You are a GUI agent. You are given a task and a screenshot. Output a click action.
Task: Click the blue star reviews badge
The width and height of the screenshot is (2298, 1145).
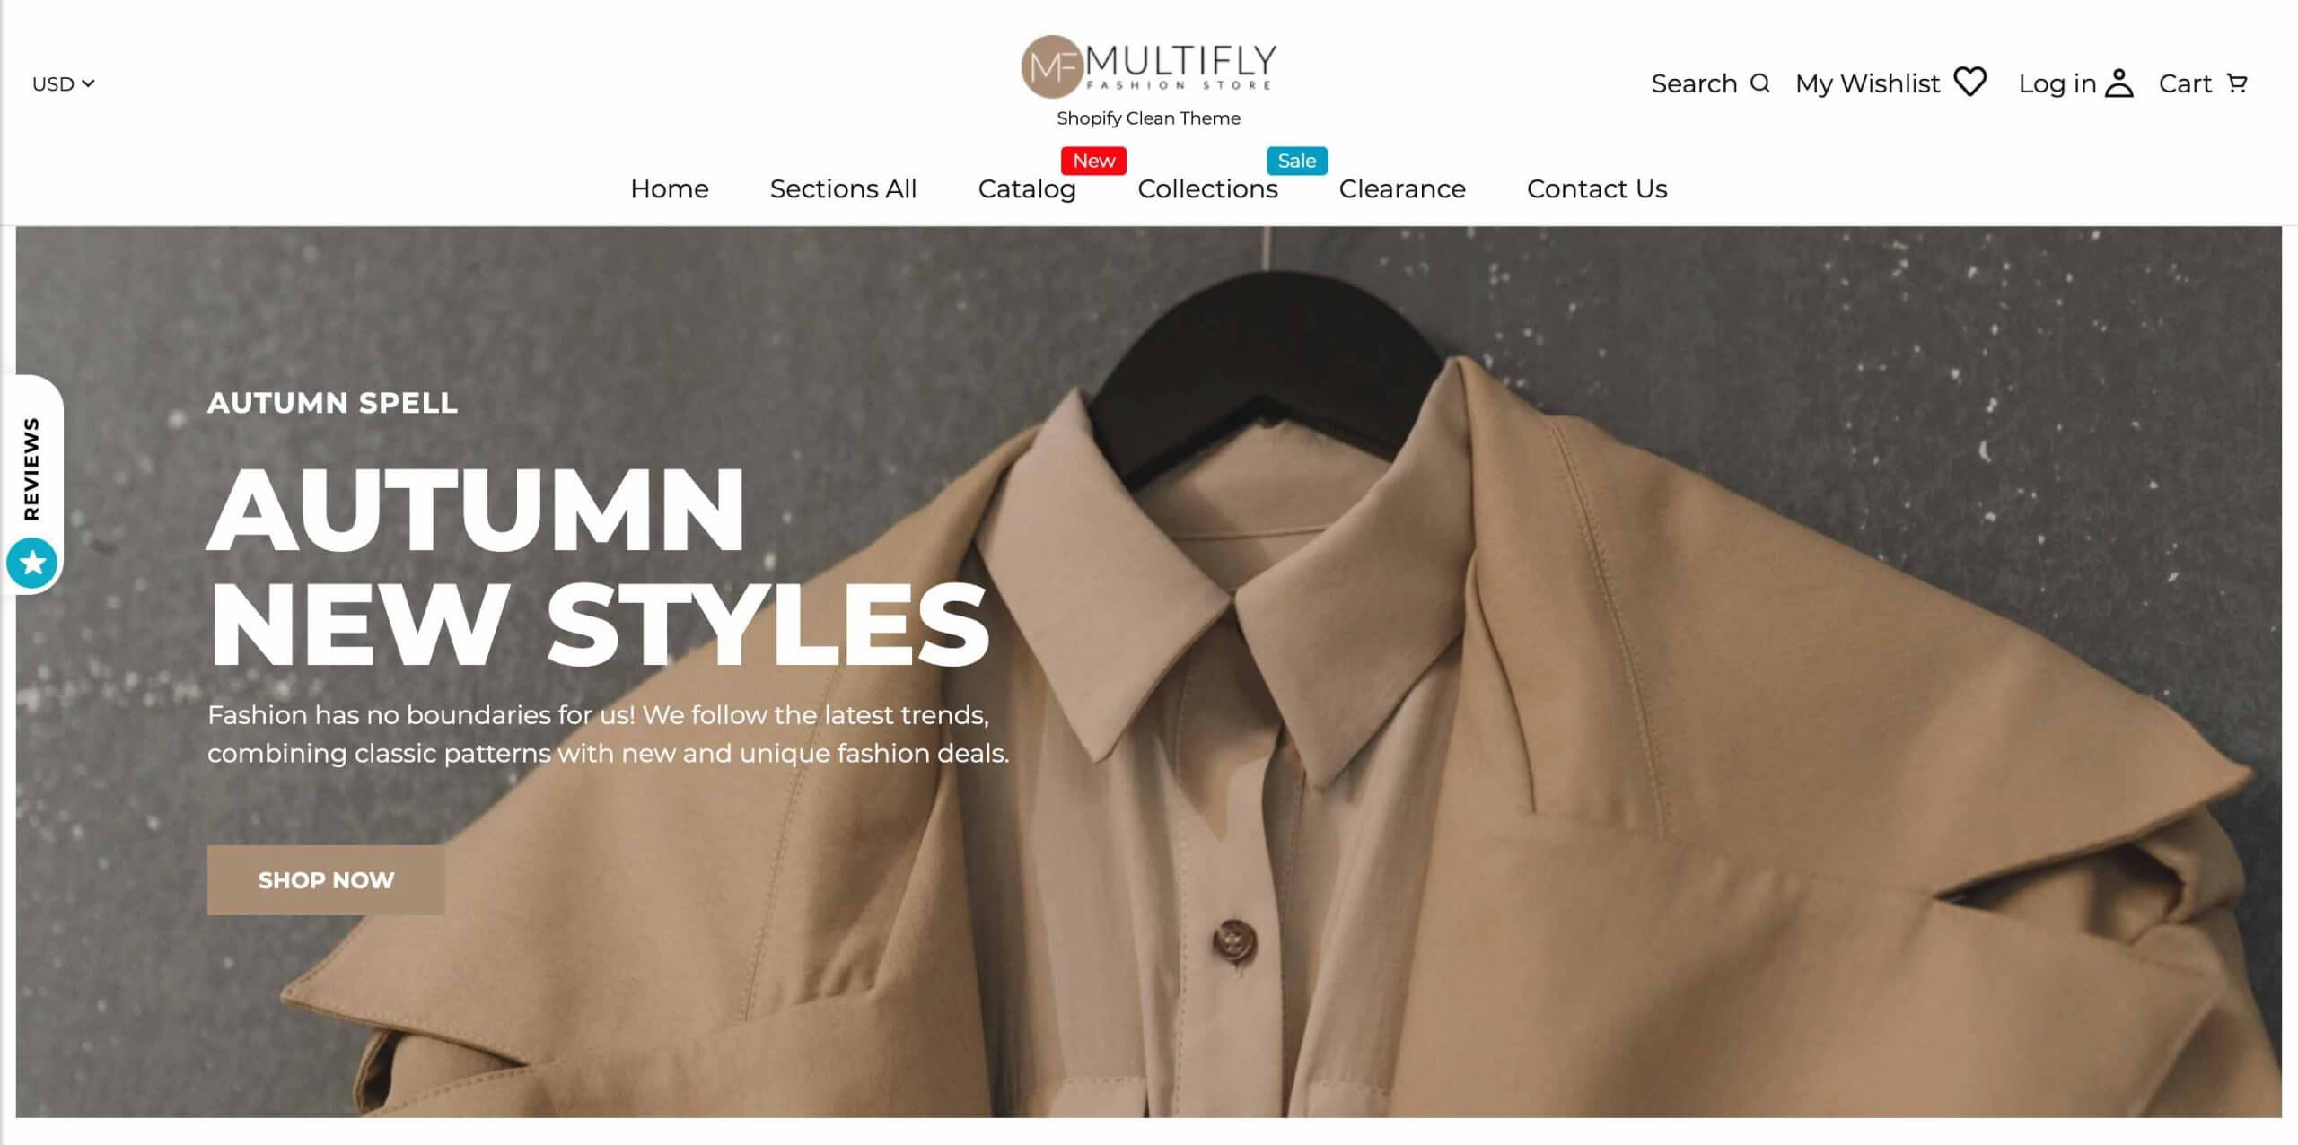click(x=32, y=563)
